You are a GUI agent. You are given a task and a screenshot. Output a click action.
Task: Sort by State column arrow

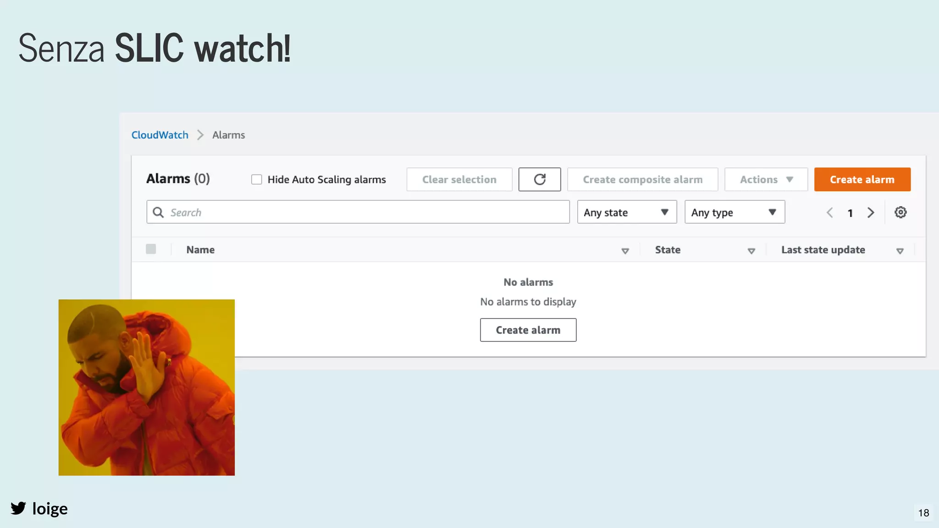(751, 251)
